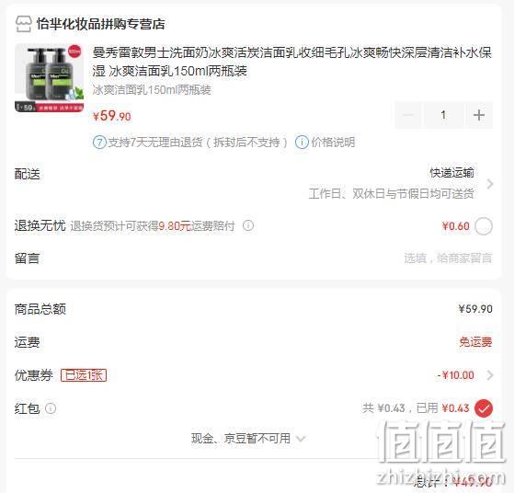Open the face wash product thumbnail
Screen dimensions: 514x493
point(50,78)
